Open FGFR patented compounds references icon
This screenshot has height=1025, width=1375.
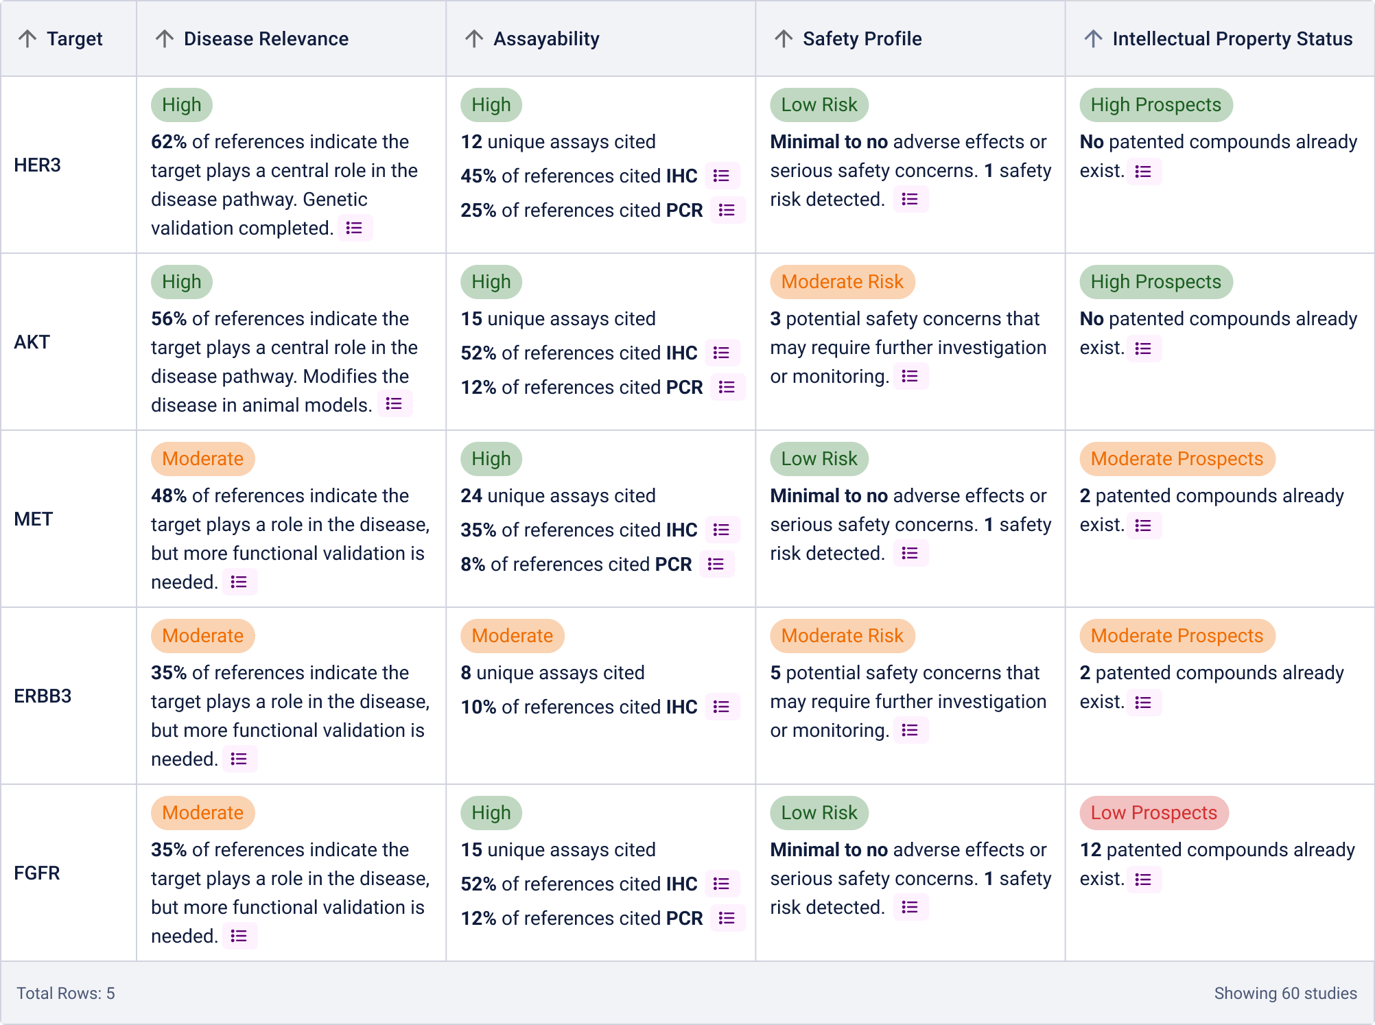tap(1144, 879)
